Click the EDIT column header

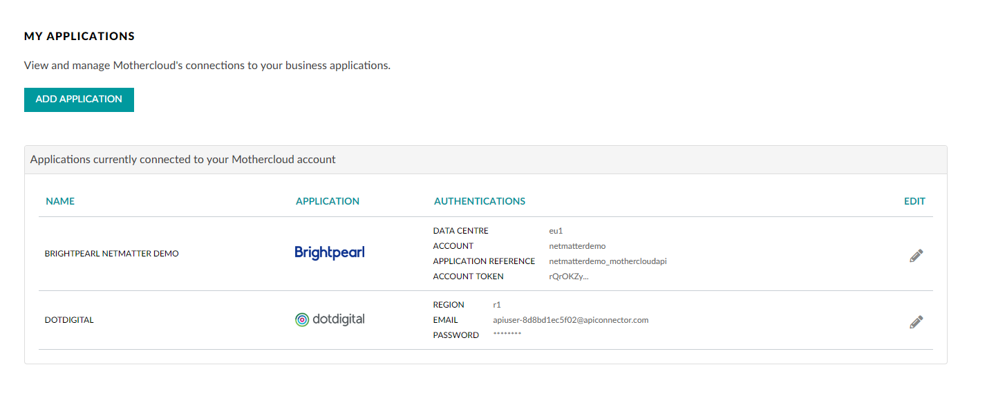point(914,201)
